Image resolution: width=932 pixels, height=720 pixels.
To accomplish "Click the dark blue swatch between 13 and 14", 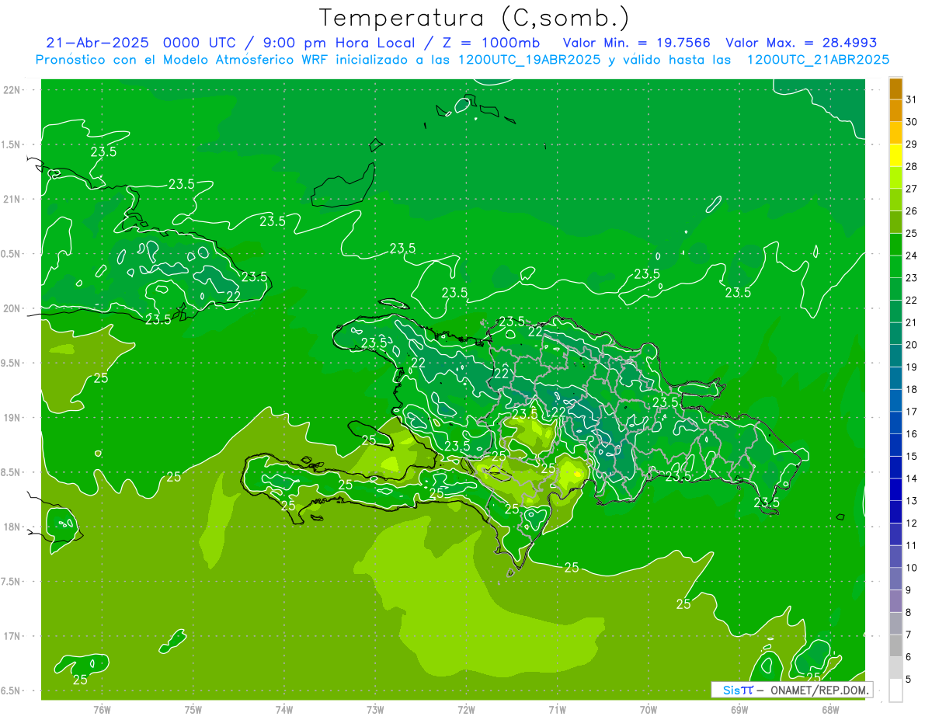I will pyautogui.click(x=895, y=490).
